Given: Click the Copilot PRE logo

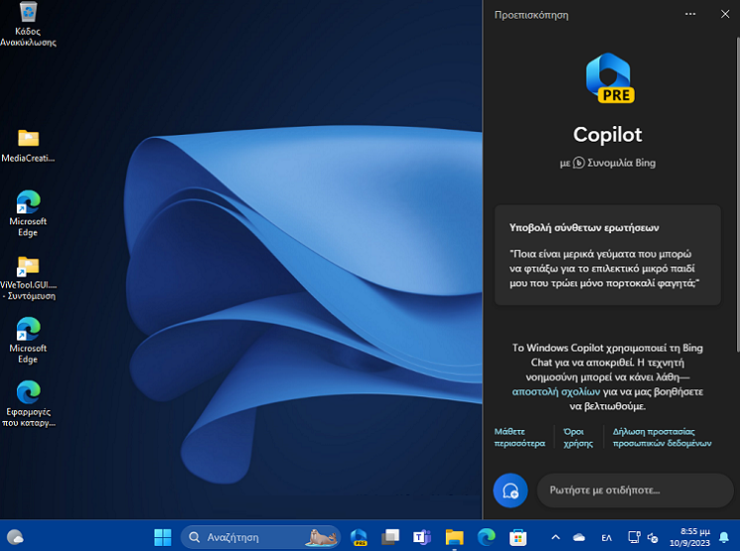Looking at the screenshot, I should (609, 77).
